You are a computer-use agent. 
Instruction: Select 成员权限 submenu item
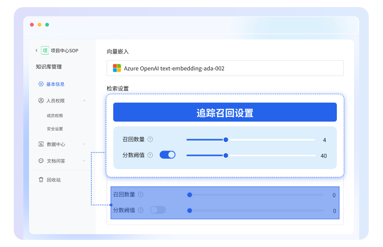(55, 115)
